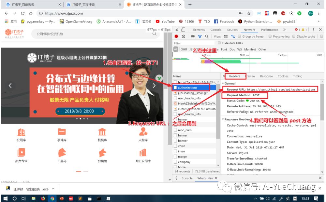
Task: Clear the network log
Action: [183, 36]
